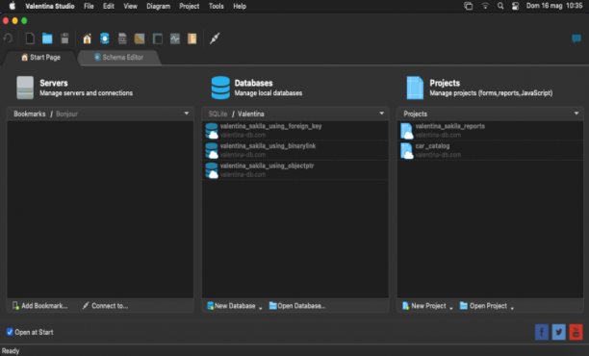Open the Help menu
The image size is (589, 356).
coord(240,6)
